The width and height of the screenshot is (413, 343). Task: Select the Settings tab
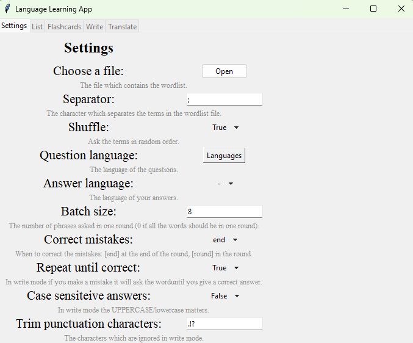[x=14, y=26]
